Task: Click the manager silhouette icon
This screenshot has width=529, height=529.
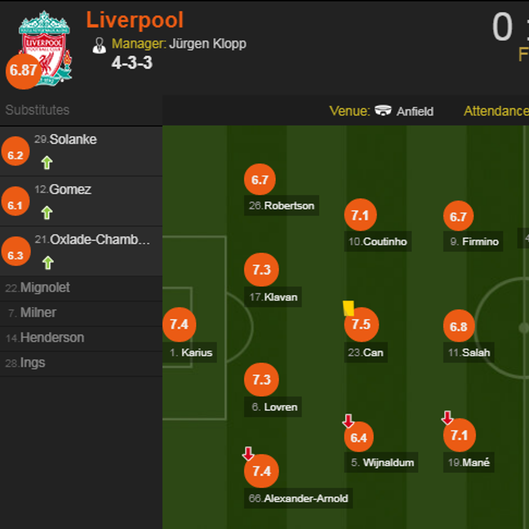Action: (x=99, y=45)
